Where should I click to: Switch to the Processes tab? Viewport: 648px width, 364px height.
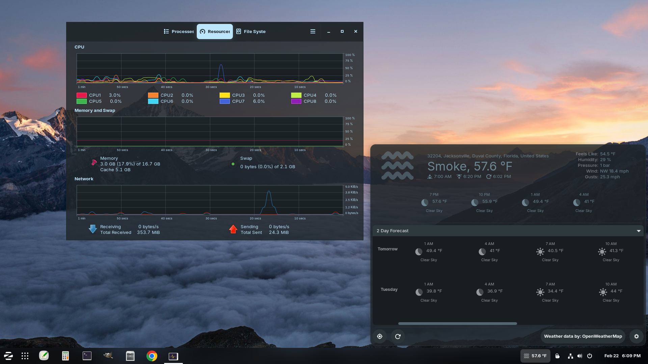(x=179, y=31)
